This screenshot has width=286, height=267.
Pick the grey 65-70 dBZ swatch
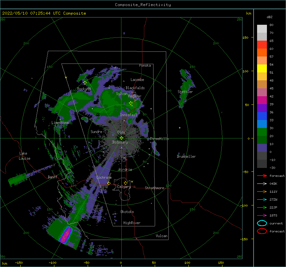click(262, 37)
